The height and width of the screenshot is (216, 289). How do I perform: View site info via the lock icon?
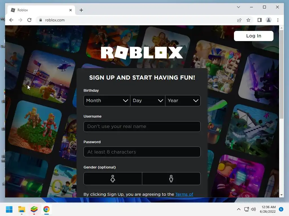(x=41, y=20)
